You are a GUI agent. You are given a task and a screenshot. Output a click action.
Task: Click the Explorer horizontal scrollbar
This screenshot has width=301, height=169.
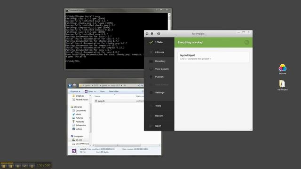pyautogui.click(x=118, y=145)
